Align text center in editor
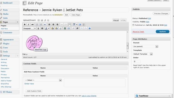Image resolution: width=174 pixels, height=98 pixels. click(x=53, y=24)
